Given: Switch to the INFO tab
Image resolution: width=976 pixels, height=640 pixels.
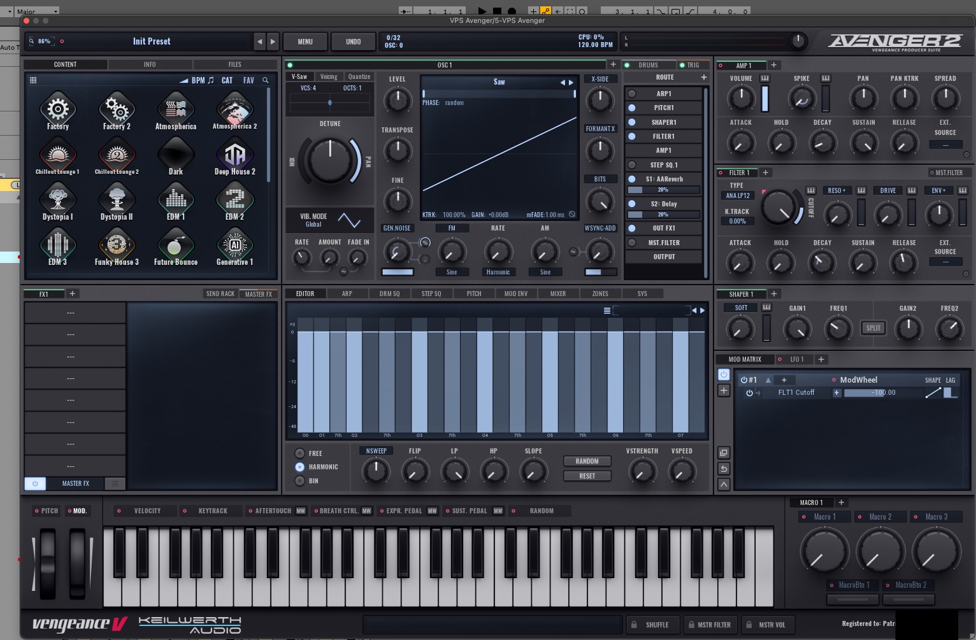Looking at the screenshot, I should (150, 64).
